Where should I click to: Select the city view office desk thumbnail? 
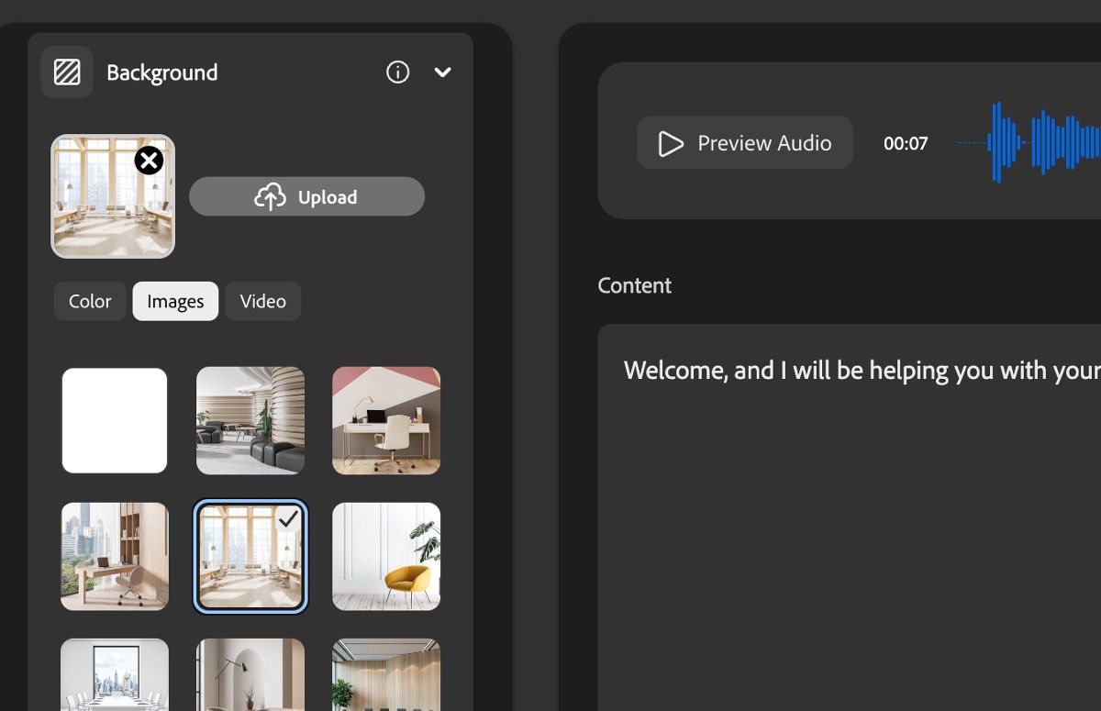[115, 556]
